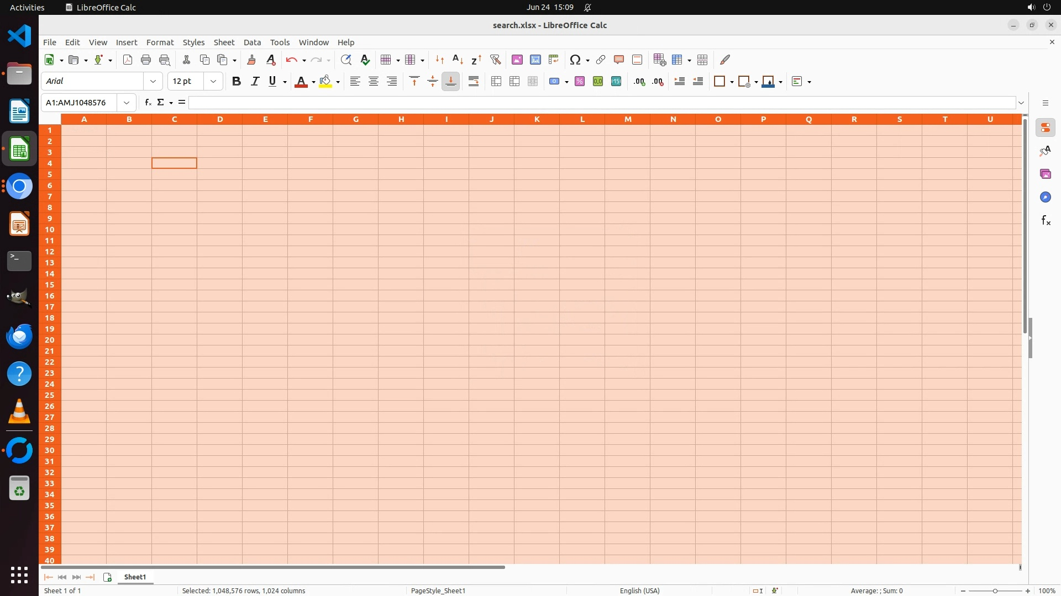Screen dimensions: 1061x596
Task: Click the AutoFilter icon
Action: [x=495, y=60]
